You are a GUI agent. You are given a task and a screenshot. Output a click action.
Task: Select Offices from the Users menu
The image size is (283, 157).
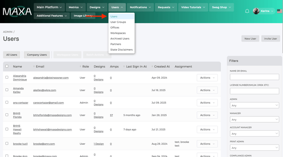click(x=121, y=28)
